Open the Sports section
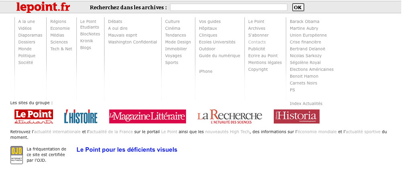The width and height of the screenshot is (402, 171). (x=172, y=63)
